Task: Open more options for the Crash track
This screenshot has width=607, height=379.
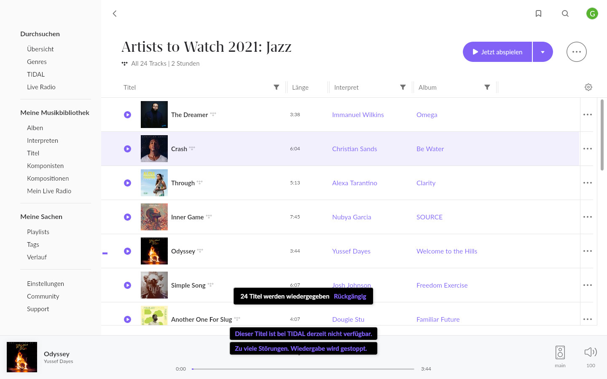Action: click(588, 149)
